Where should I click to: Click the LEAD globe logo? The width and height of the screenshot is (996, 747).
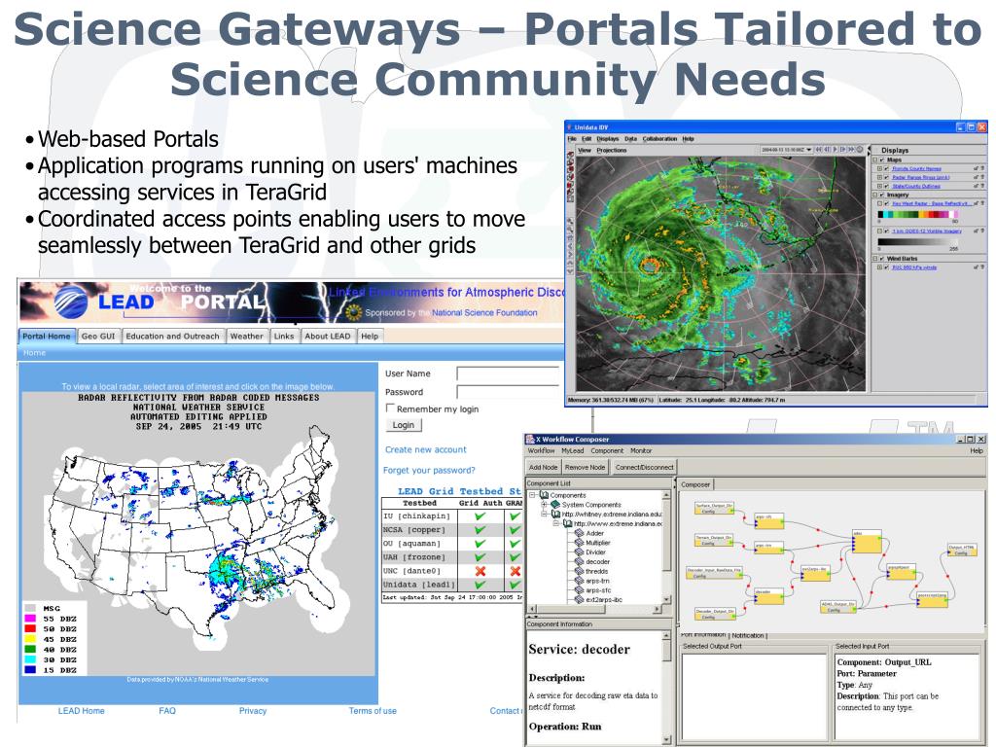click(x=71, y=302)
